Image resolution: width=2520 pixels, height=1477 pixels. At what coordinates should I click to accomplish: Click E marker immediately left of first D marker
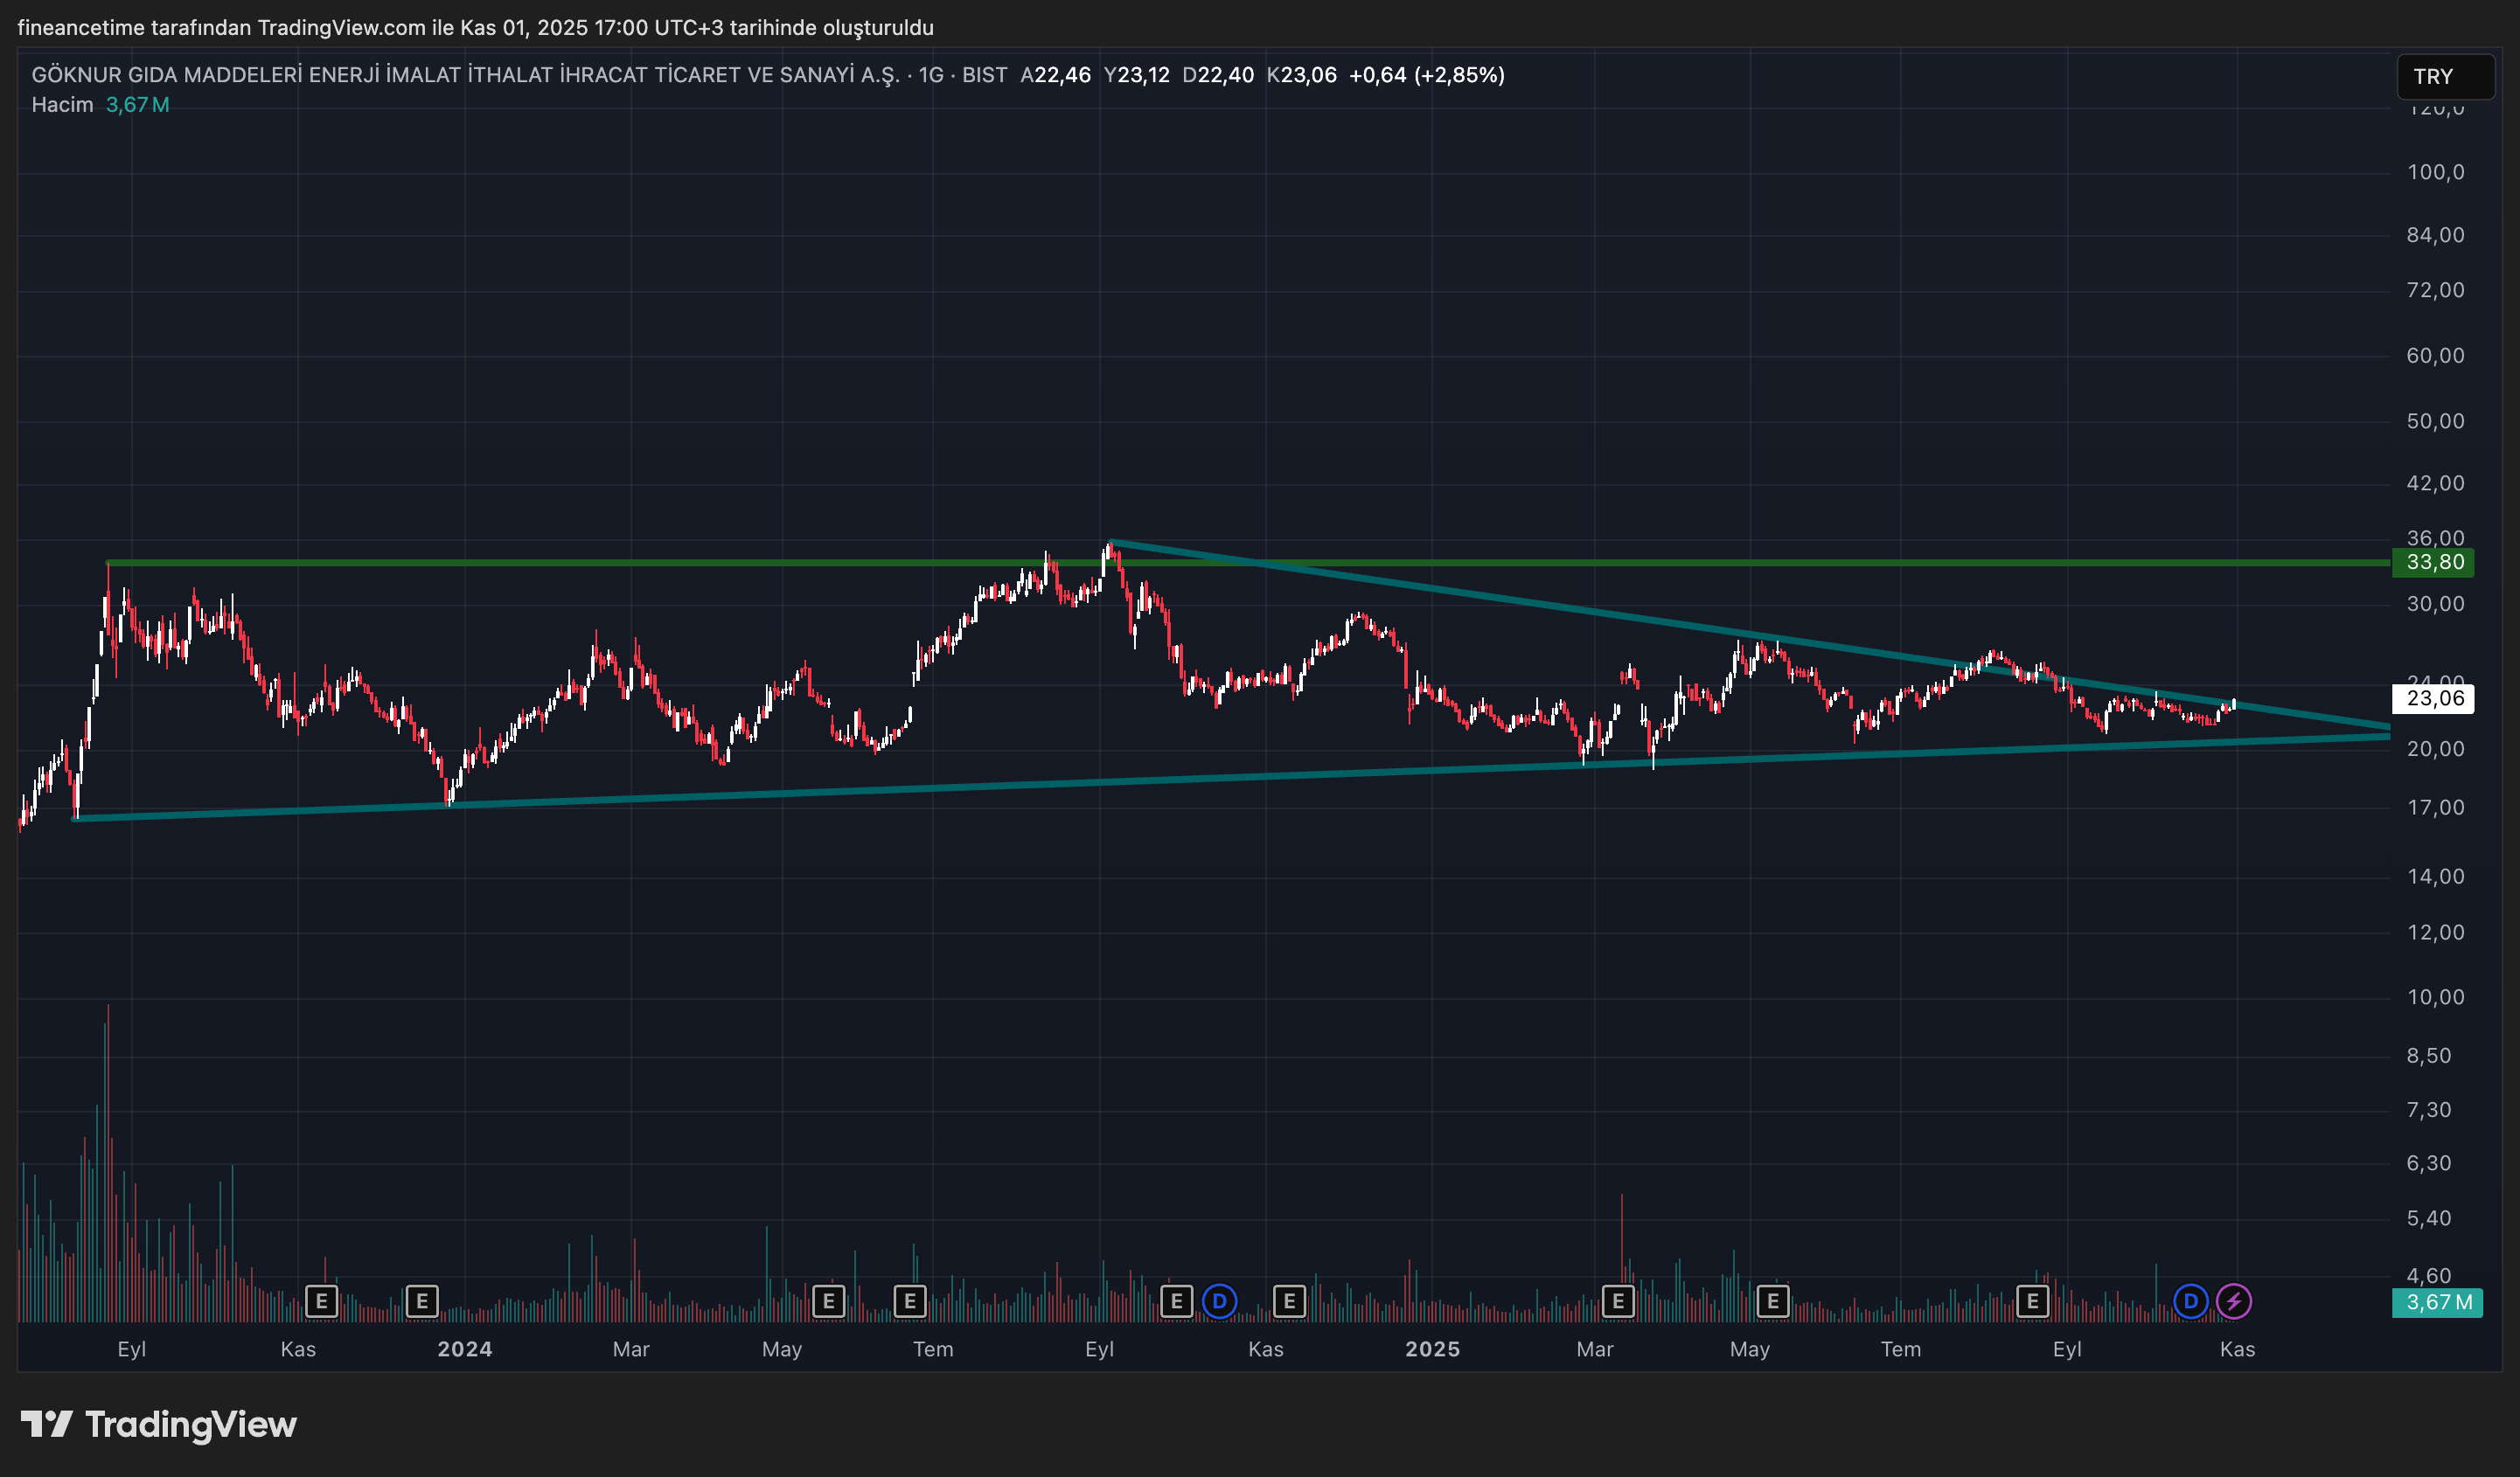click(1176, 1301)
